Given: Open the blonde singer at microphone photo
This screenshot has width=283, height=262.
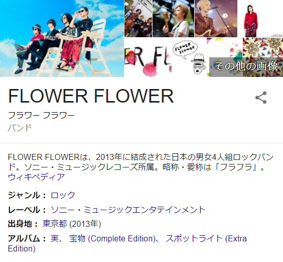Looking at the screenshot, I should point(216,19).
